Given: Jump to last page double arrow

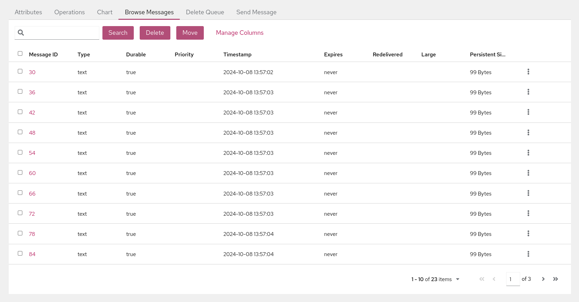Looking at the screenshot, I should click(x=555, y=279).
